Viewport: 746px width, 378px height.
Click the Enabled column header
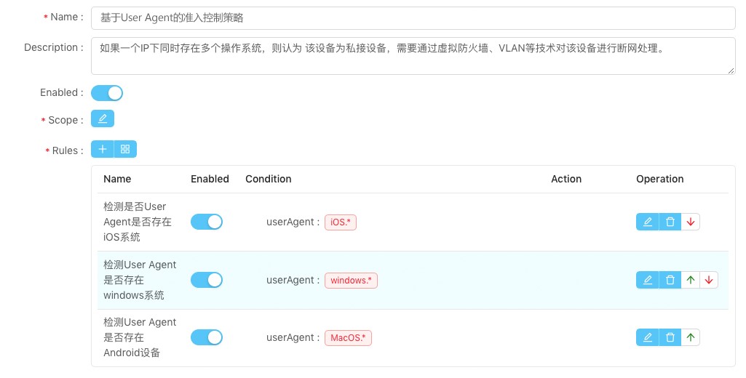coord(210,179)
